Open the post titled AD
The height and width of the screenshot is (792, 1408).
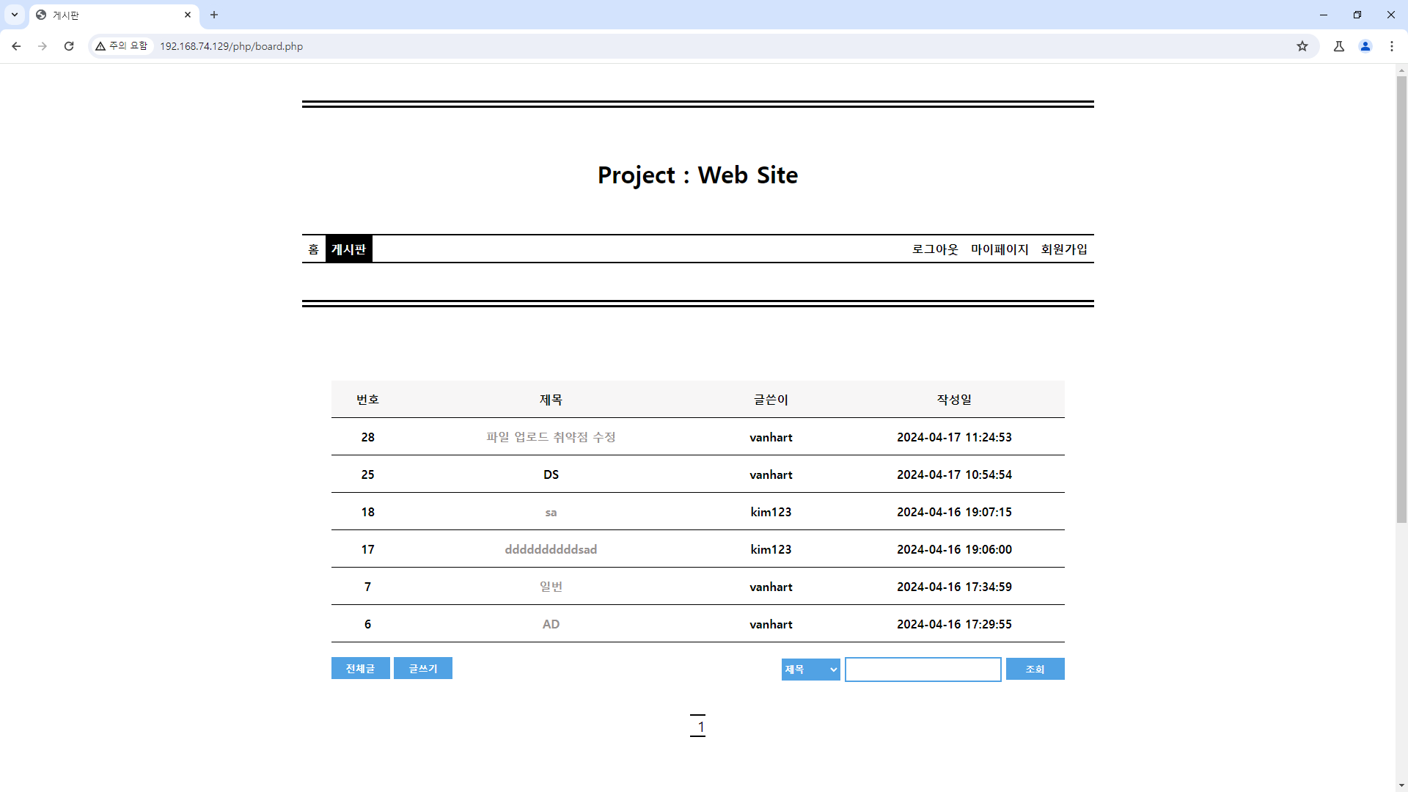coord(551,624)
